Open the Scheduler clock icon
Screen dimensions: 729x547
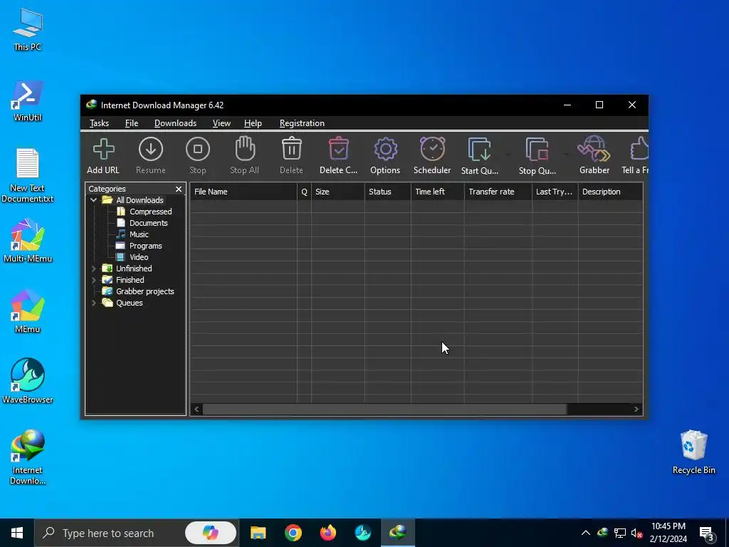tap(432, 149)
